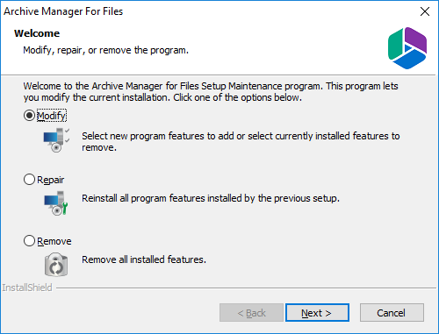Cancel the maintenance setup
The width and height of the screenshot is (439, 334).
392,313
